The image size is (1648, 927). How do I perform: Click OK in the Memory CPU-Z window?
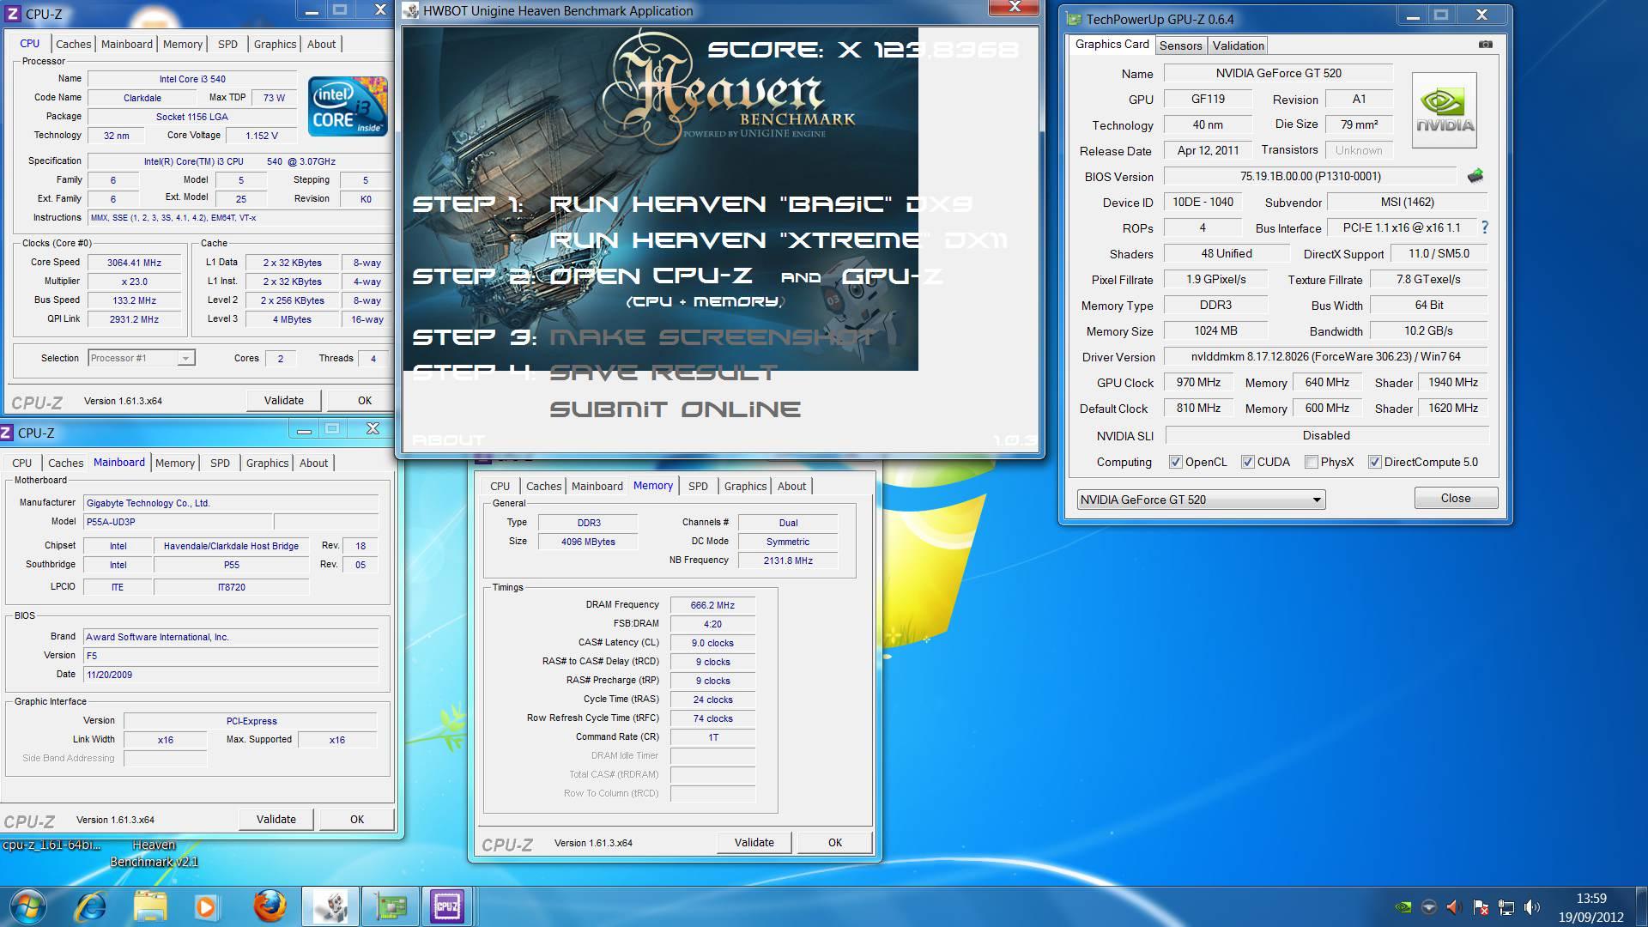[835, 842]
